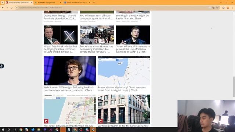View site information icon in address bar
The width and height of the screenshot is (235, 132).
point(17,8)
